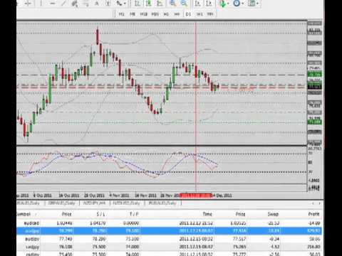Switch to the H4 timeframe
342x256 pixels.
(177, 14)
